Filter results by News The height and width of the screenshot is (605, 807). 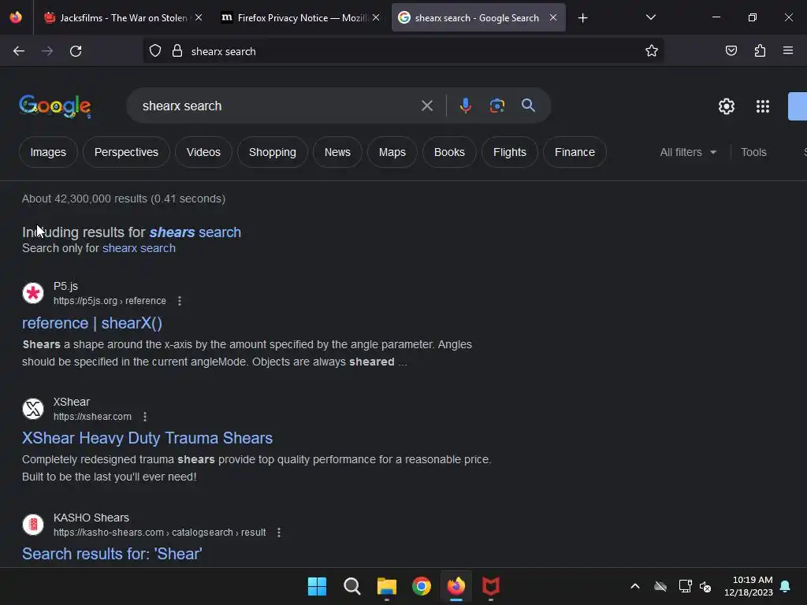[337, 152]
